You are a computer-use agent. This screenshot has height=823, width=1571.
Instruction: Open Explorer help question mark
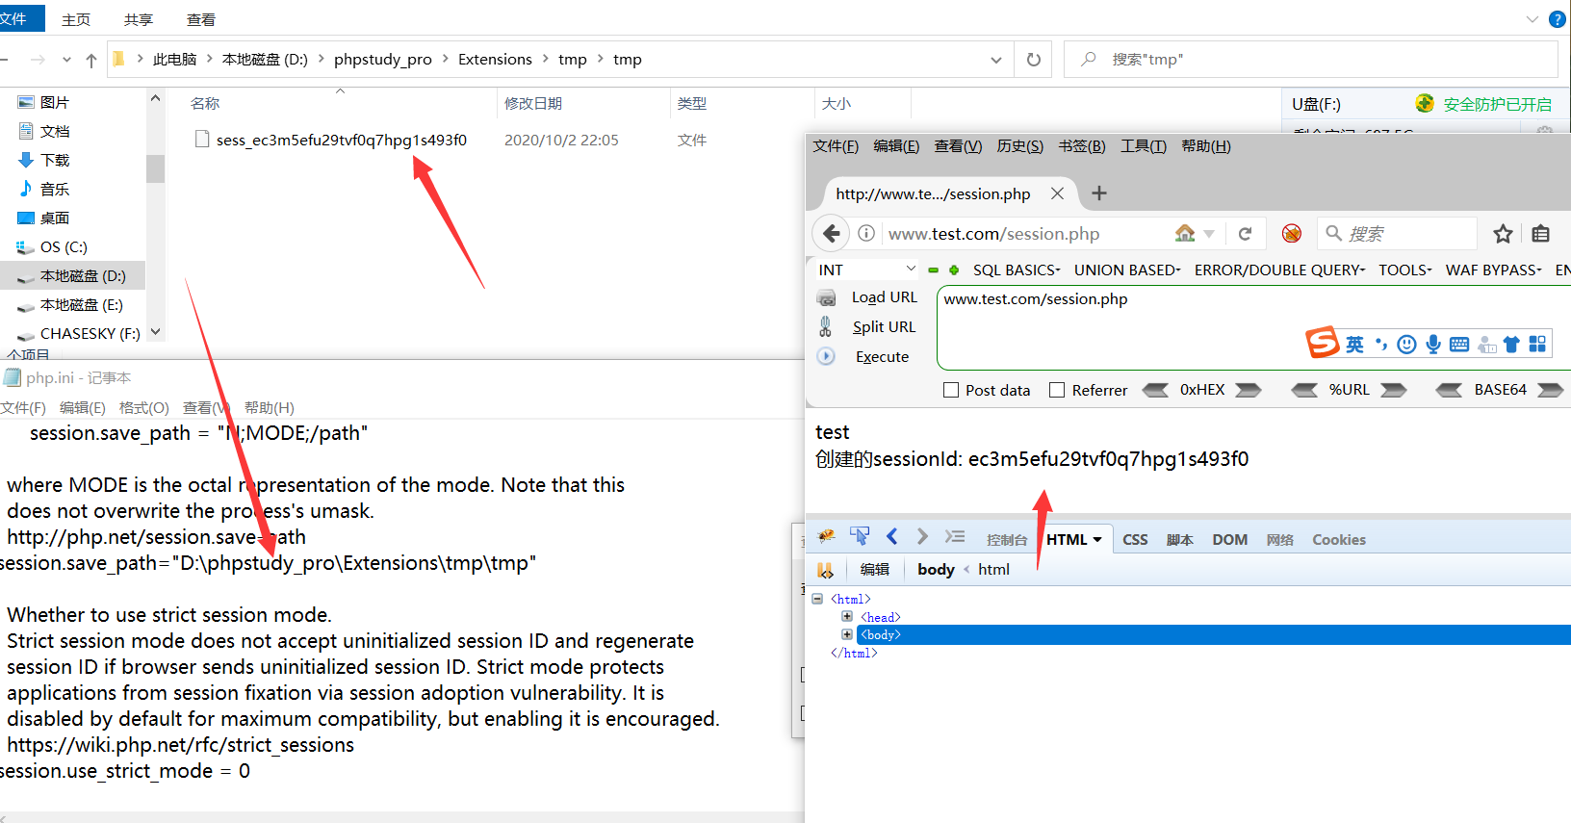pyautogui.click(x=1557, y=19)
